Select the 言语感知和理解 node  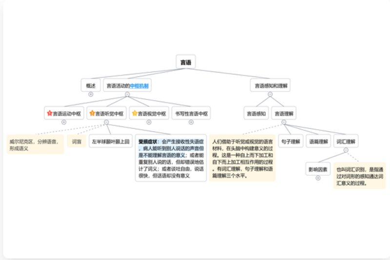tap(270, 85)
